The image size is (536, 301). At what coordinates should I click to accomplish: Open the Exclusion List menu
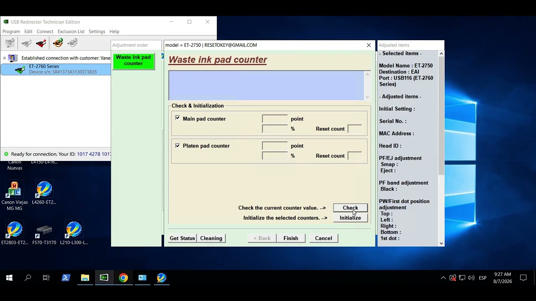(71, 31)
